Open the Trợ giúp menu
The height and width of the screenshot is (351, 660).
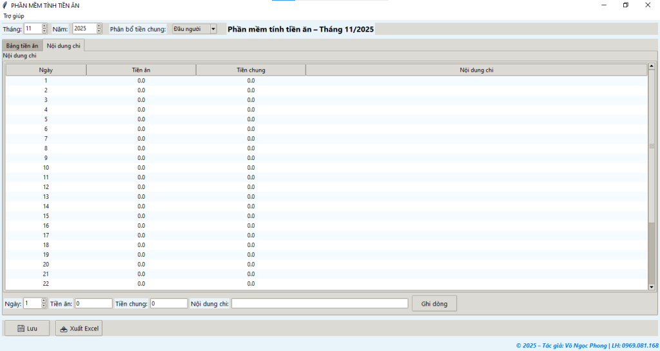pos(14,15)
